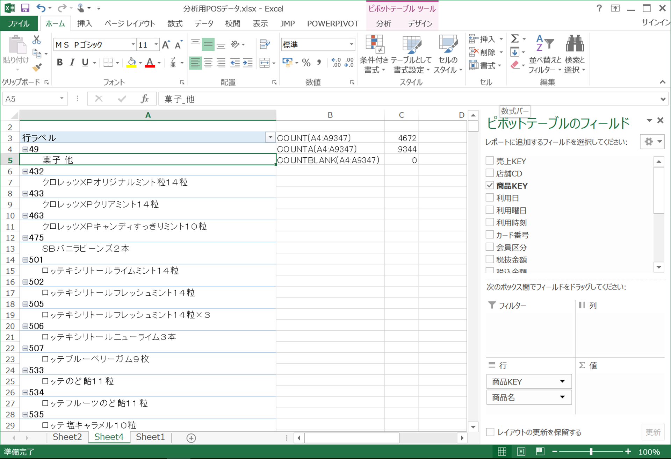Image resolution: width=671 pixels, height=459 pixels.
Task: Check the 利用時刻 field checkbox
Action: coord(490,222)
